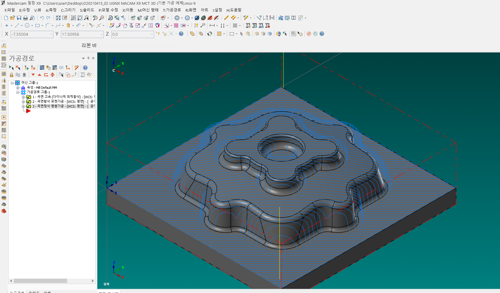The width and height of the screenshot is (500, 293).
Task: Click the wireframe shading globe icon
Action: 177,18
